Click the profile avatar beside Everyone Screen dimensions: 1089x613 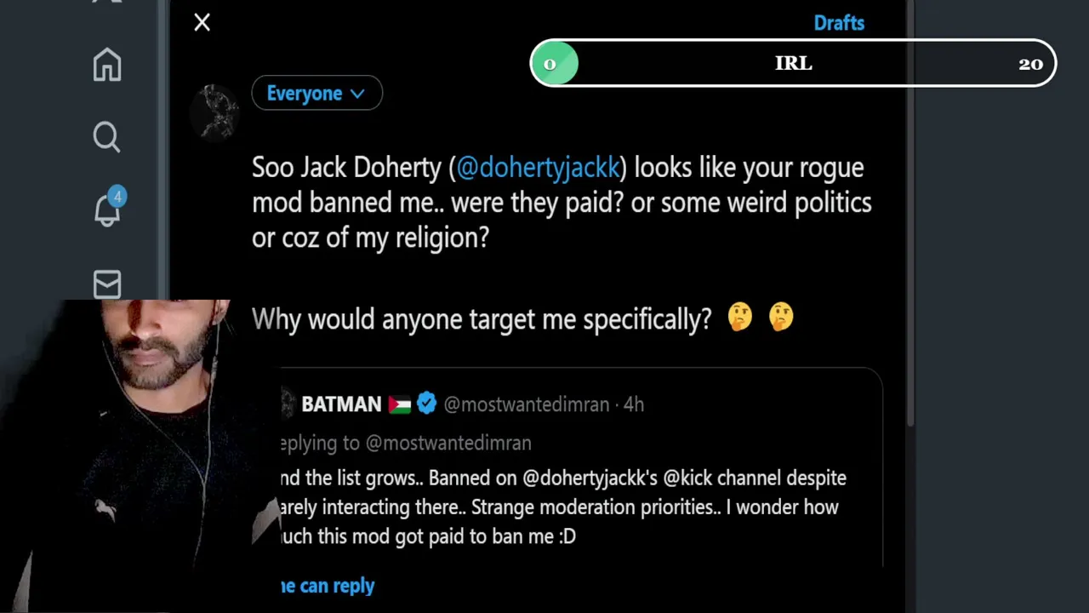coord(219,111)
